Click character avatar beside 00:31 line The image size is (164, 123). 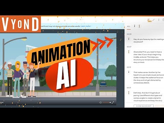129,93
